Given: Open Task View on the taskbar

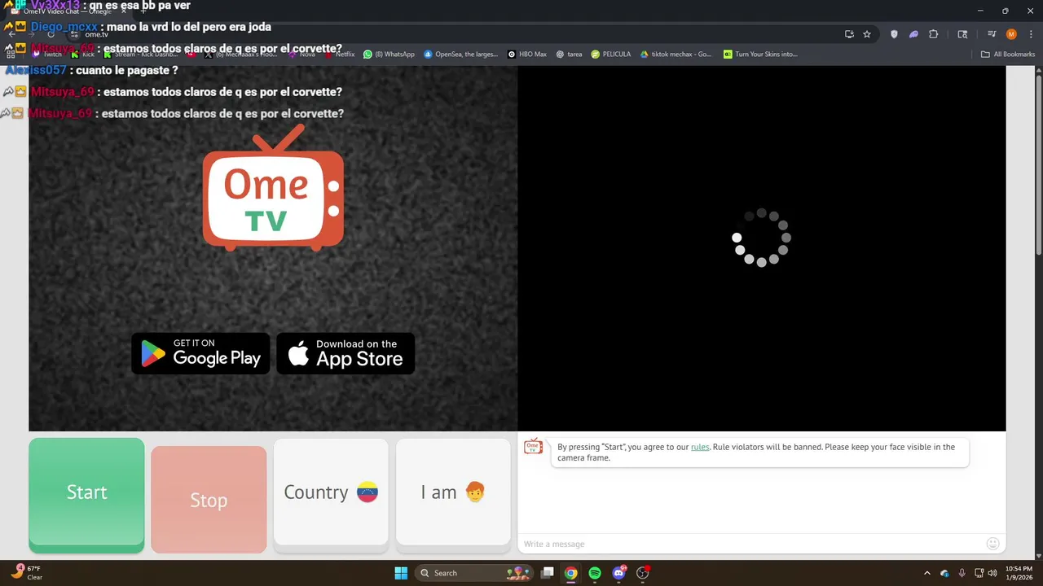Looking at the screenshot, I should pos(548,573).
